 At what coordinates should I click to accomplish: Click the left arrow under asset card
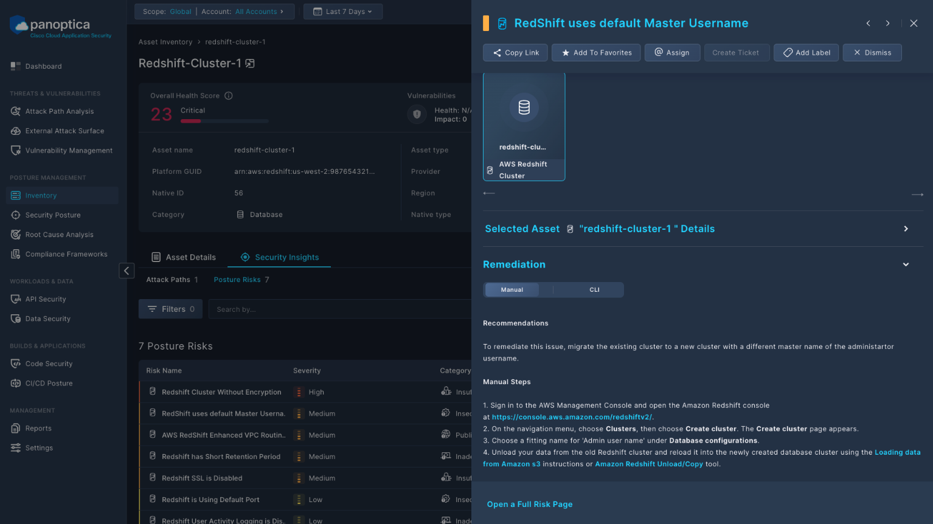489,193
